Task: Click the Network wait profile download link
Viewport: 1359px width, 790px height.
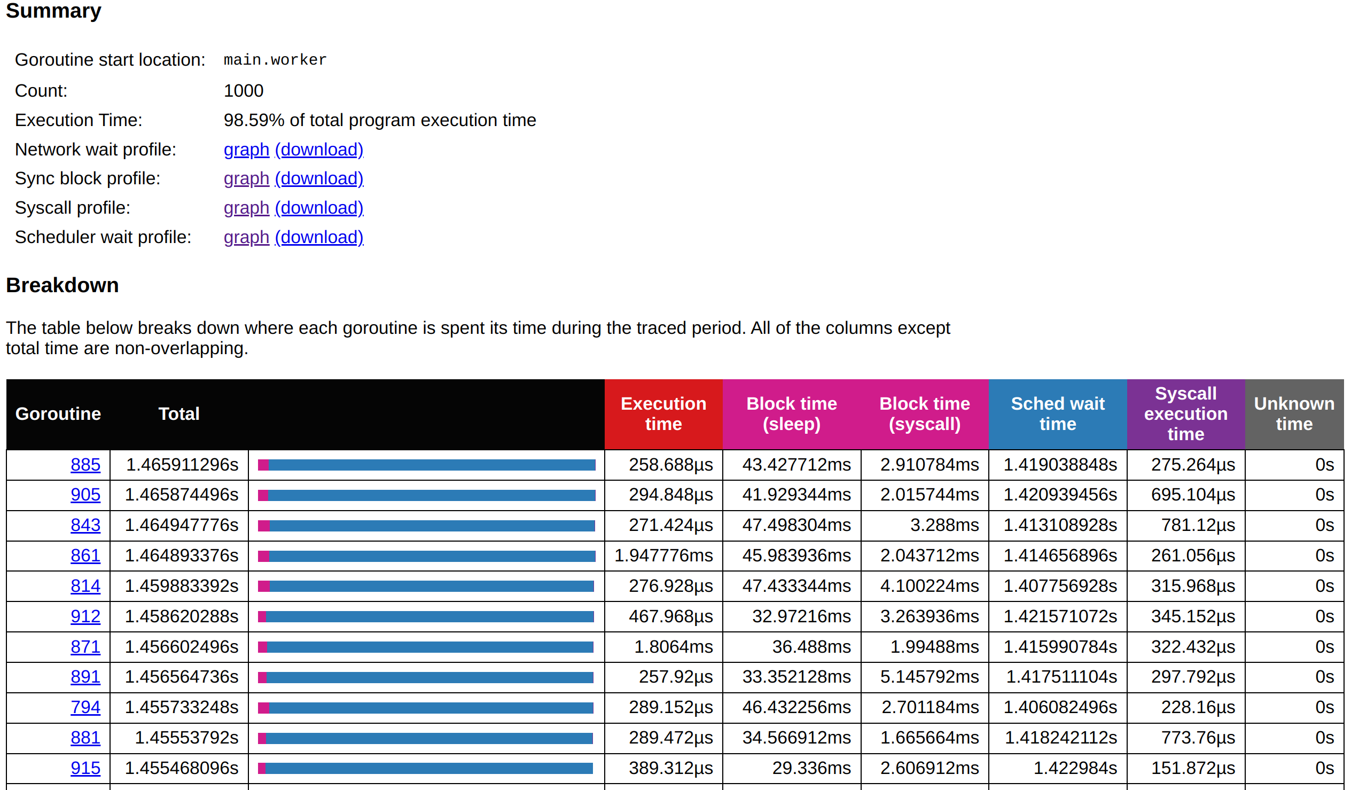Action: pyautogui.click(x=319, y=150)
